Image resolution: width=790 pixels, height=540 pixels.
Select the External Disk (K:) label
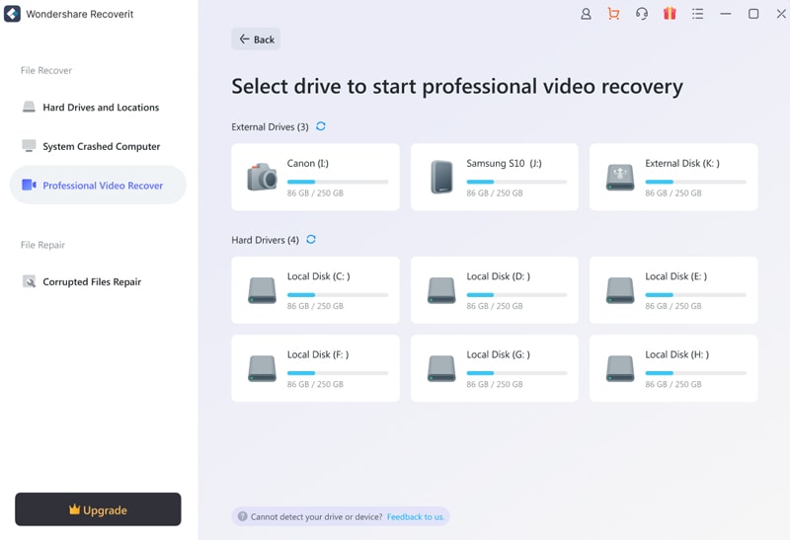(x=682, y=163)
